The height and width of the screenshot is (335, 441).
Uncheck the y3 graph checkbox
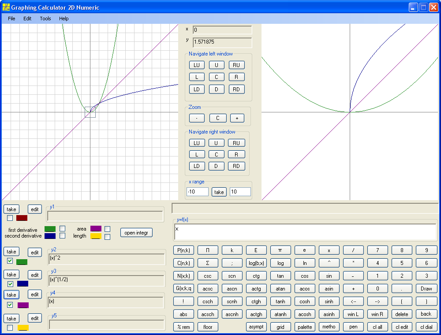[x=10, y=284]
